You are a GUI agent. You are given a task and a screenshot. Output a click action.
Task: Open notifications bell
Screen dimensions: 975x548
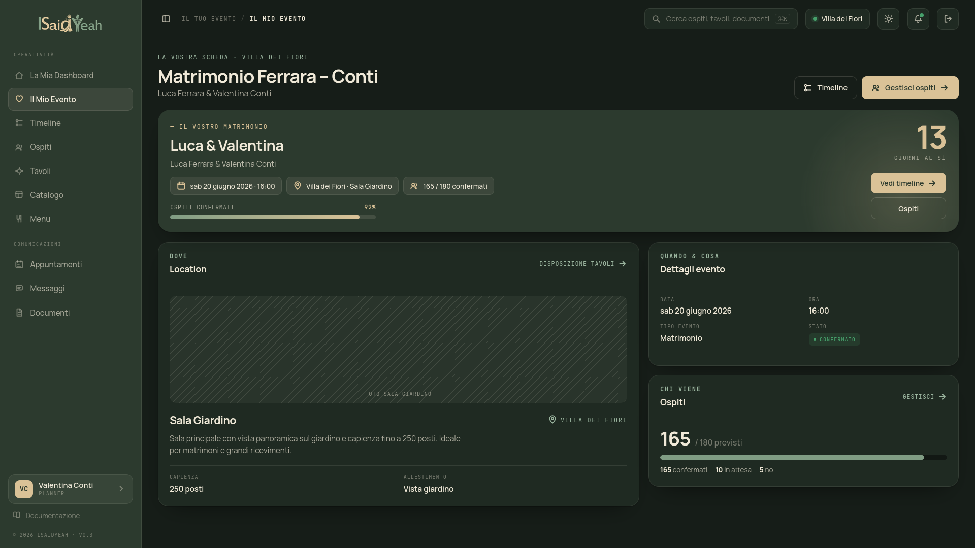918,19
